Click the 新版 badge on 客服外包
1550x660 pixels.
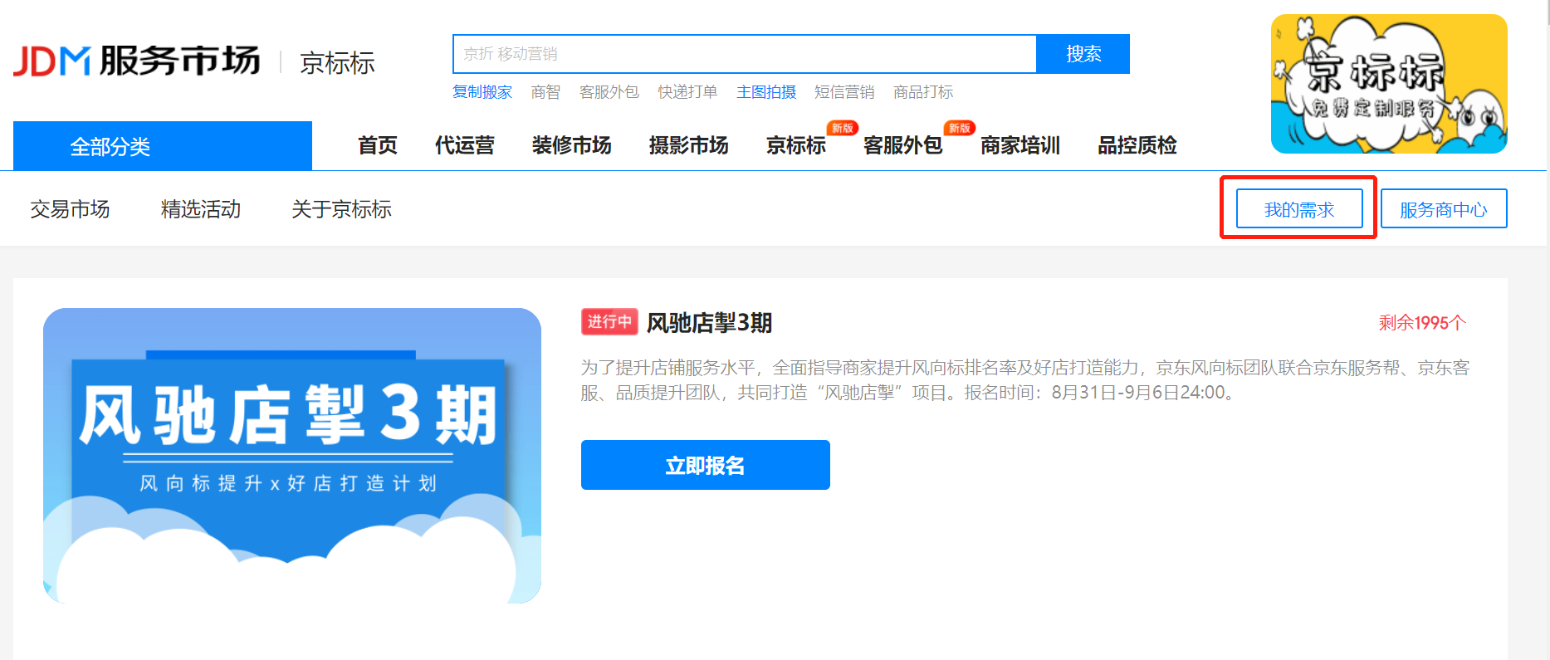click(x=959, y=128)
